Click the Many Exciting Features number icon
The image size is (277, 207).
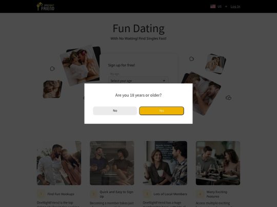200,194
